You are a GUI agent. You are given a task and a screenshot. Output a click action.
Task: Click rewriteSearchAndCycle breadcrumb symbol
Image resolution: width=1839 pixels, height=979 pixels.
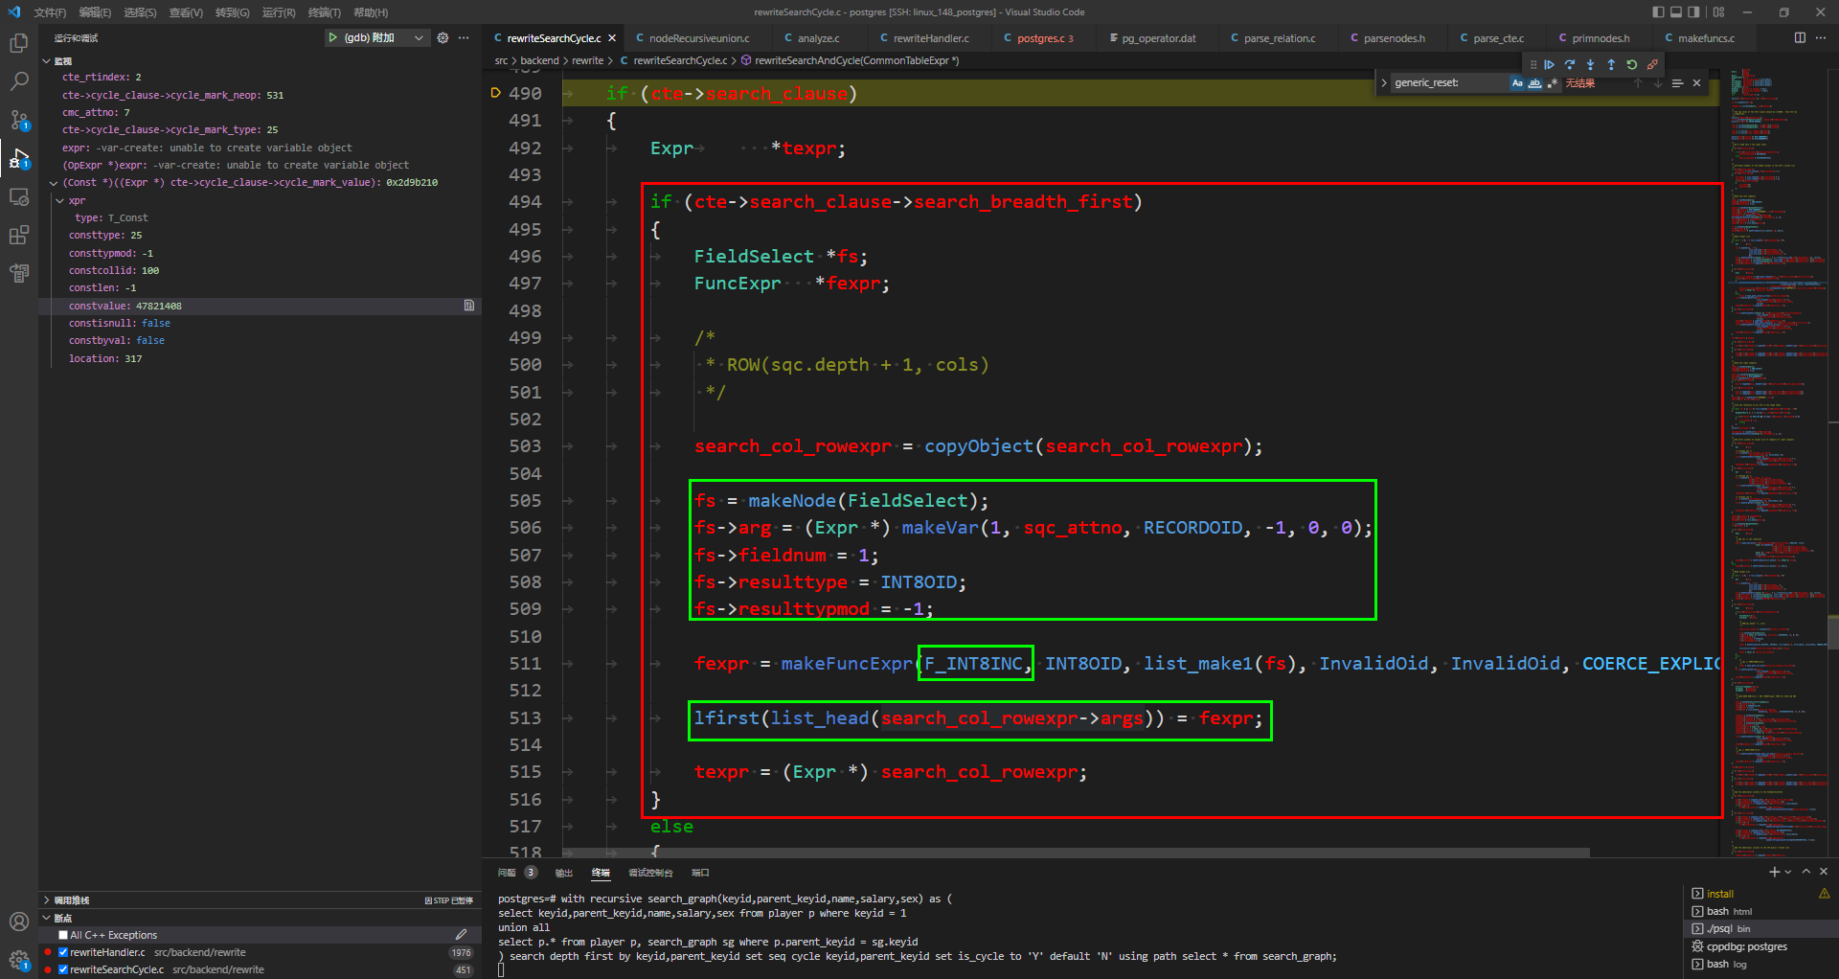point(856,60)
